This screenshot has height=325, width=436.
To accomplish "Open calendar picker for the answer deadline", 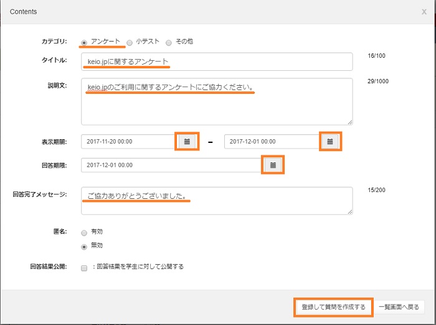I will 273,165.
